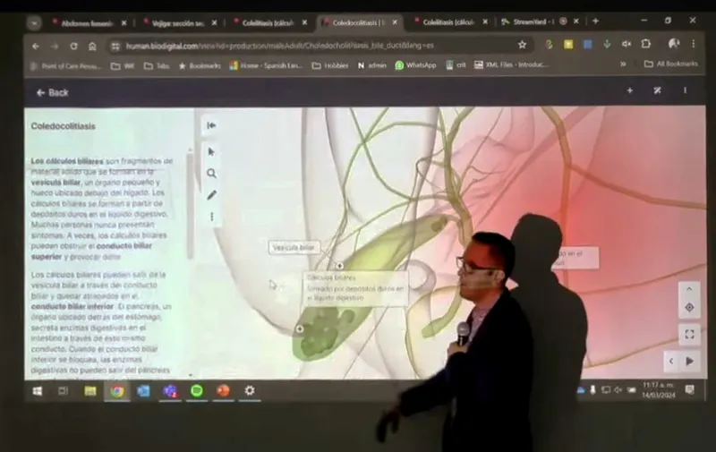Click the yellow extension icon
This screenshot has height=452, width=716.
point(568,44)
